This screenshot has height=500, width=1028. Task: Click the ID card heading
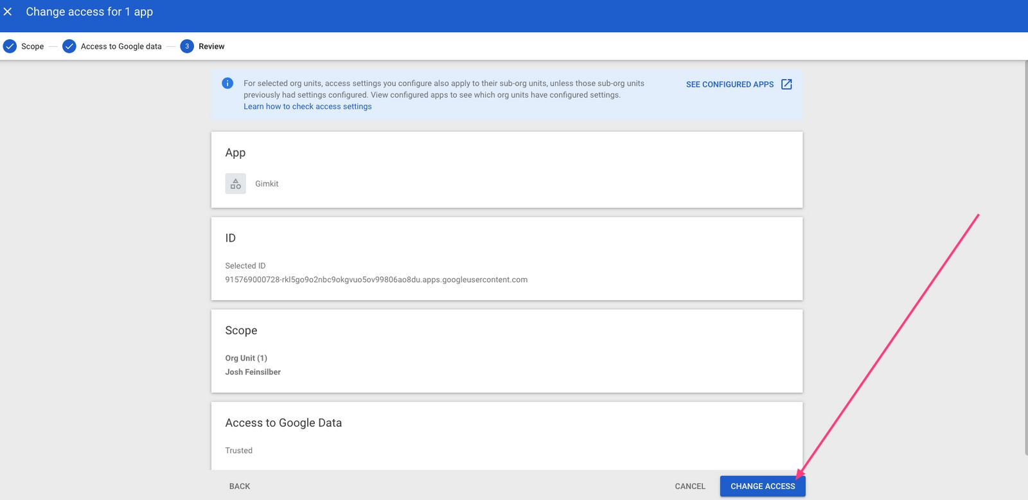click(231, 238)
